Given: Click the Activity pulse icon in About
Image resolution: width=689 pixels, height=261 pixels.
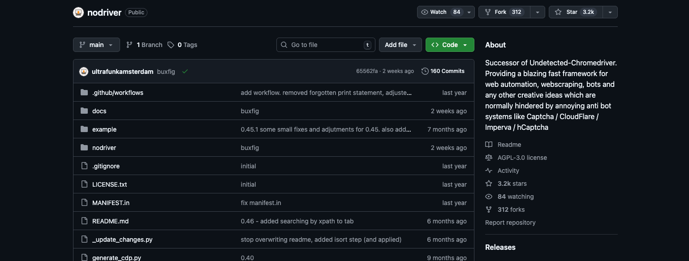Looking at the screenshot, I should click(x=489, y=171).
